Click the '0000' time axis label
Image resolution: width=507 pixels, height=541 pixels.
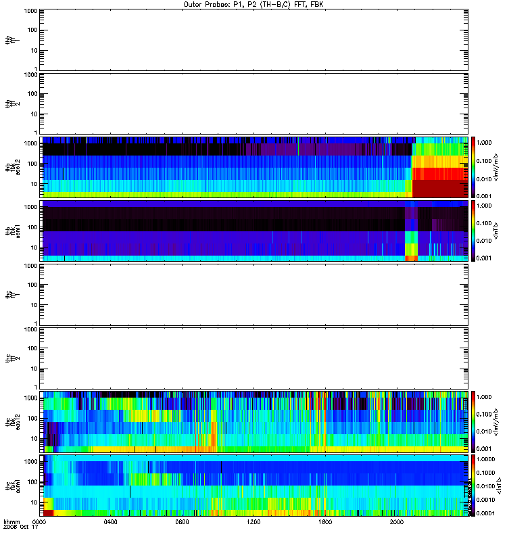[x=39, y=522]
